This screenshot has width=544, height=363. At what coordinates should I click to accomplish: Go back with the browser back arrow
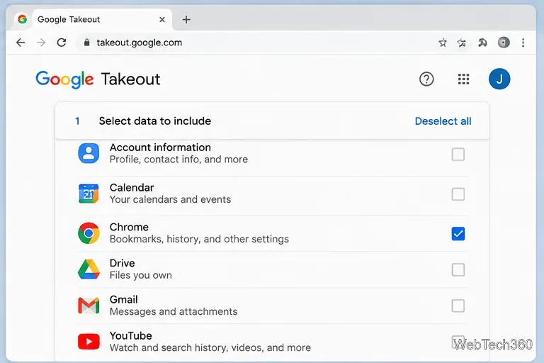(21, 43)
